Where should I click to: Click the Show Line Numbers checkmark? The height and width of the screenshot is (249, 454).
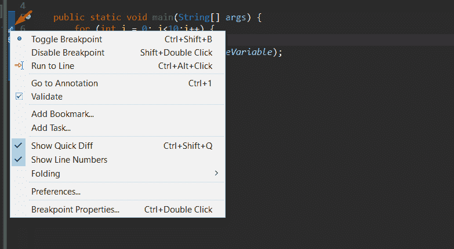click(18, 159)
